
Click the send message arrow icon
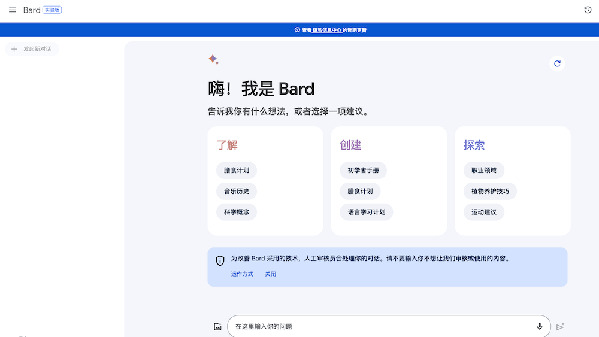[560, 327]
